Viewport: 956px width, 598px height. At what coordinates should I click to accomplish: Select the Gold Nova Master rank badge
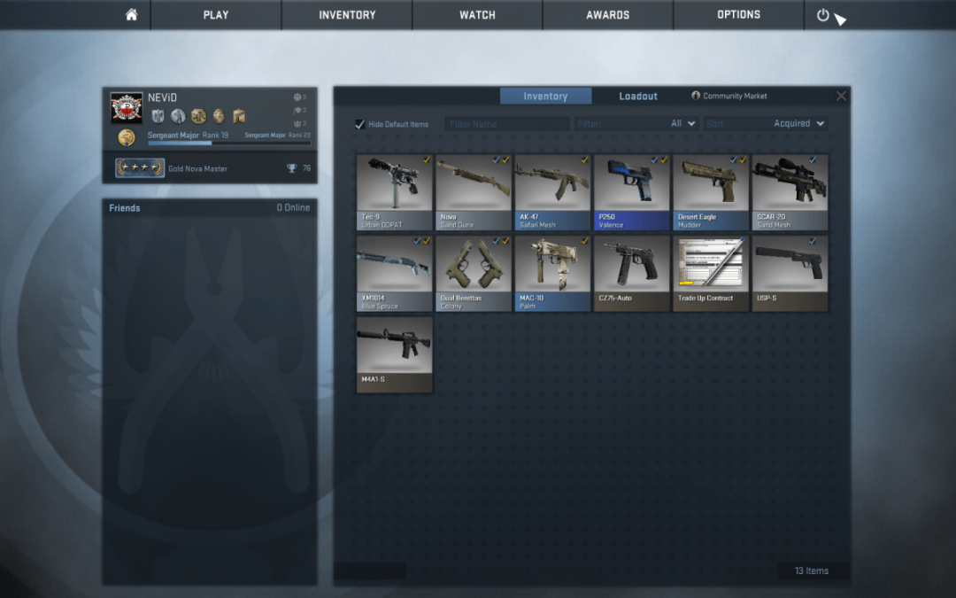(x=140, y=168)
